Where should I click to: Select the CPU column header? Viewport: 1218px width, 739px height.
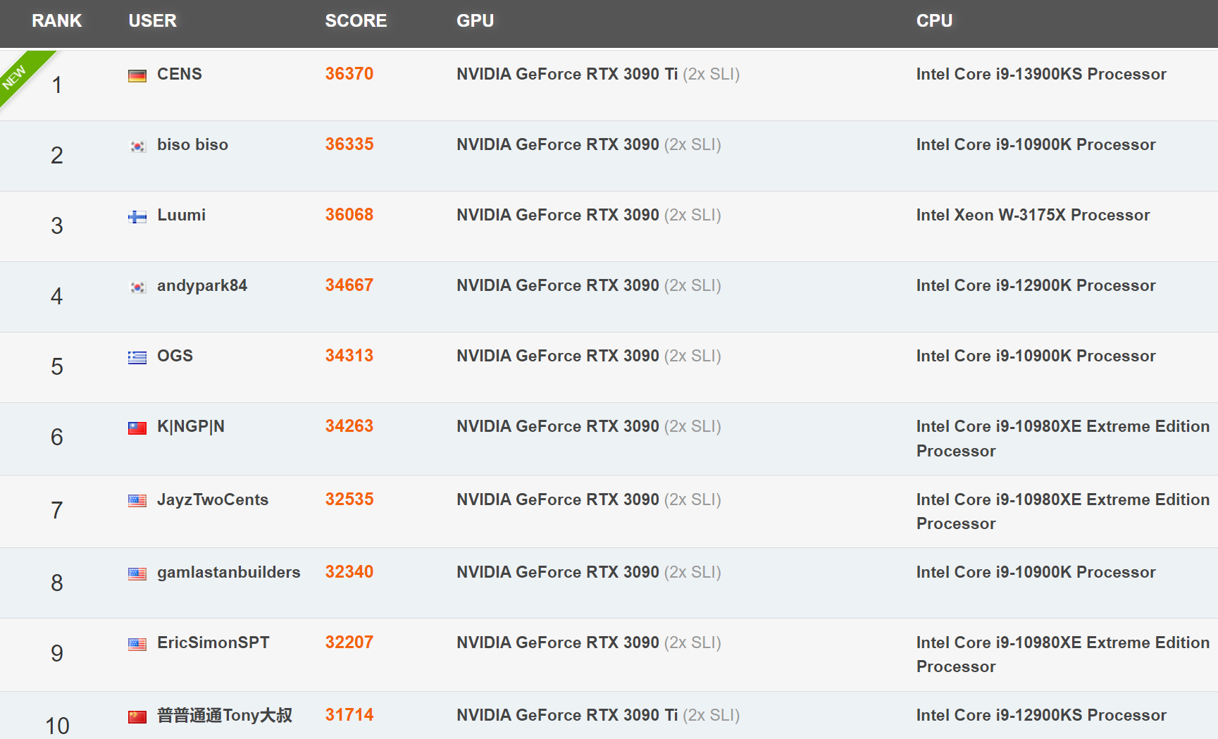tap(935, 21)
